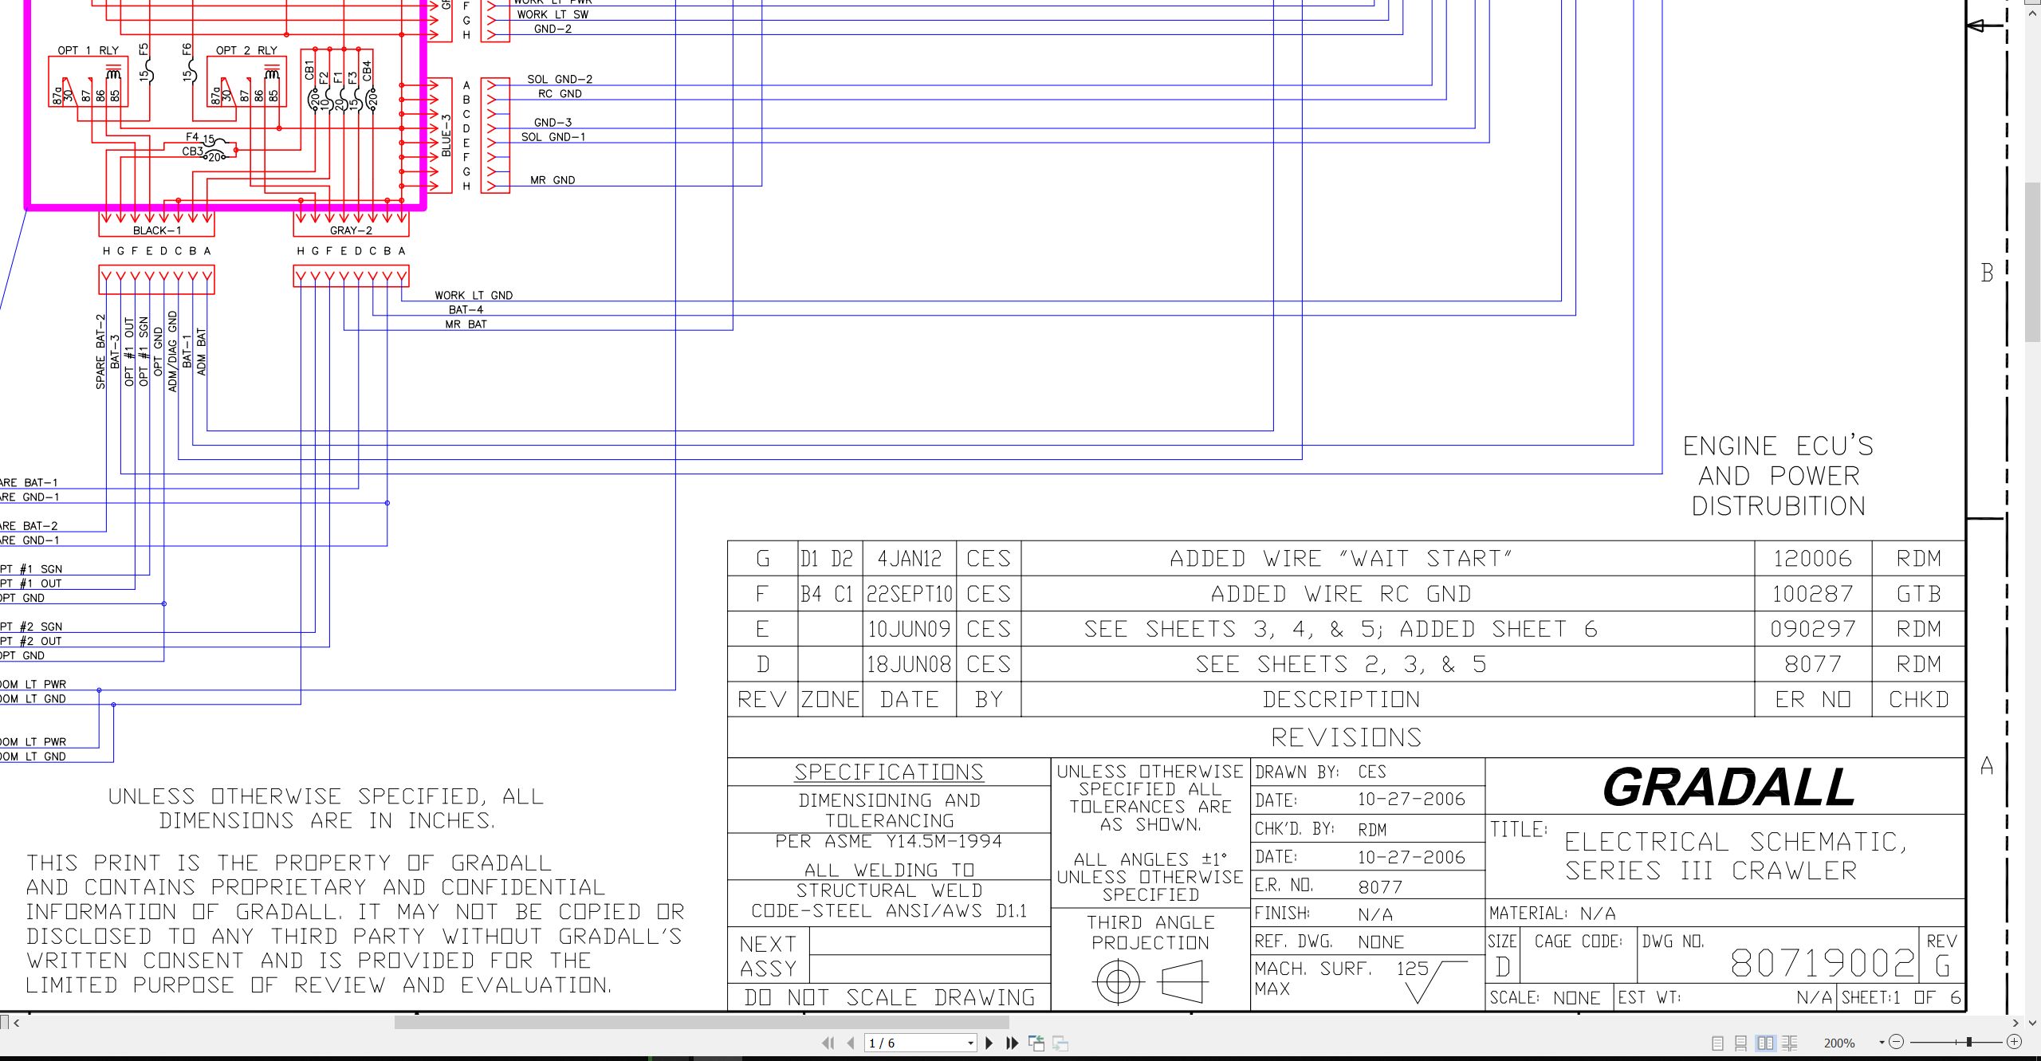The width and height of the screenshot is (2041, 1061).
Task: Click the zoom slider handle
Action: [1969, 1042]
